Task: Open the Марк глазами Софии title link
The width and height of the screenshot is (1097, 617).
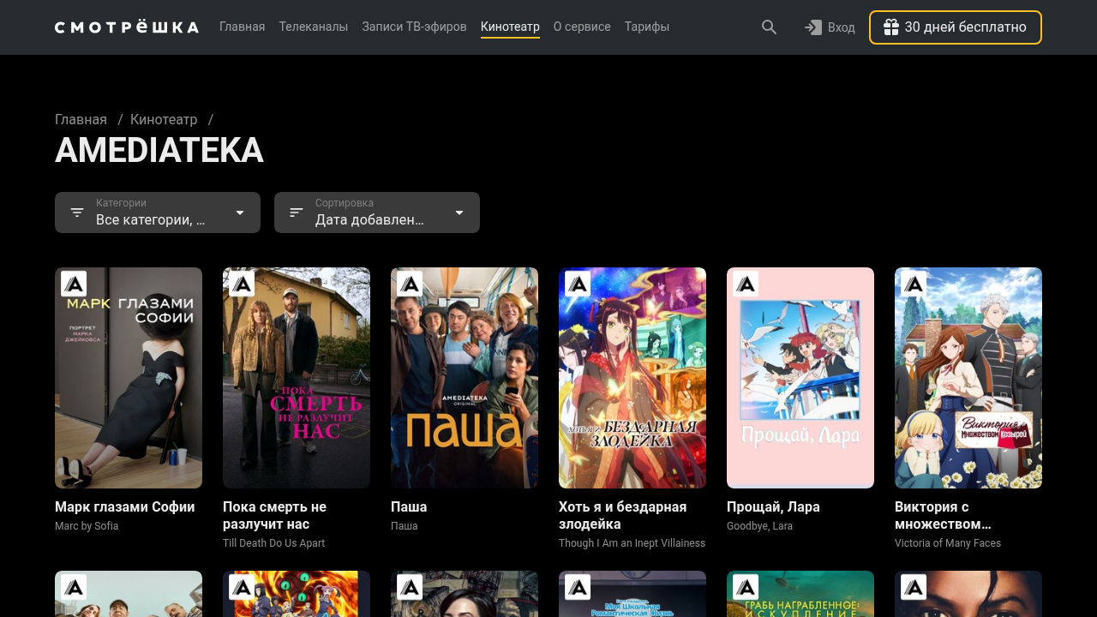Action: (125, 507)
